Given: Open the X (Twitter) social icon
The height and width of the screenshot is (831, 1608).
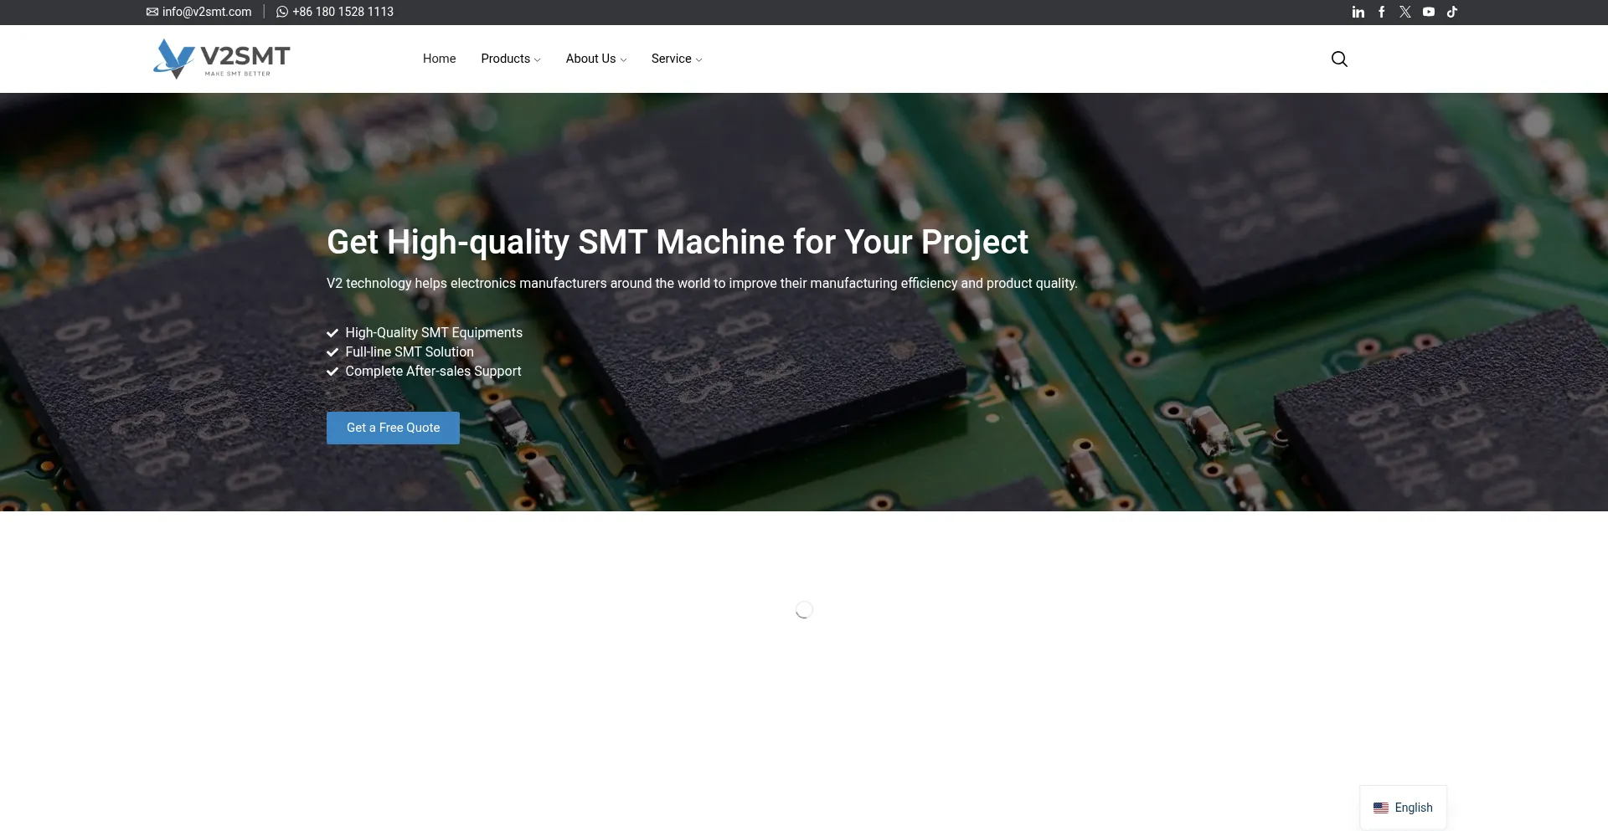Looking at the screenshot, I should 1405,12.
